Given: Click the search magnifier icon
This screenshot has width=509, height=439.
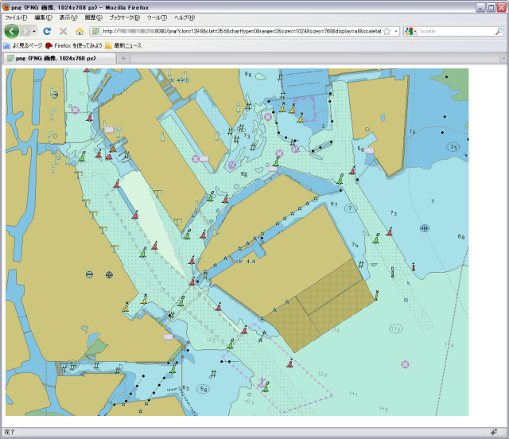Looking at the screenshot, I should tap(498, 31).
